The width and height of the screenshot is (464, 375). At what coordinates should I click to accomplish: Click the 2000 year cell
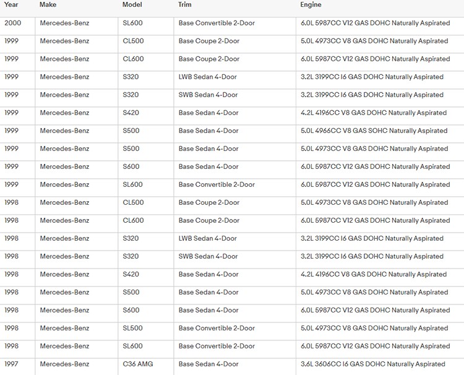(x=12, y=23)
